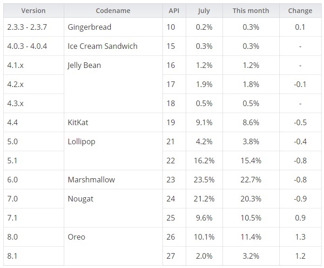Click the Change column header

pos(300,11)
